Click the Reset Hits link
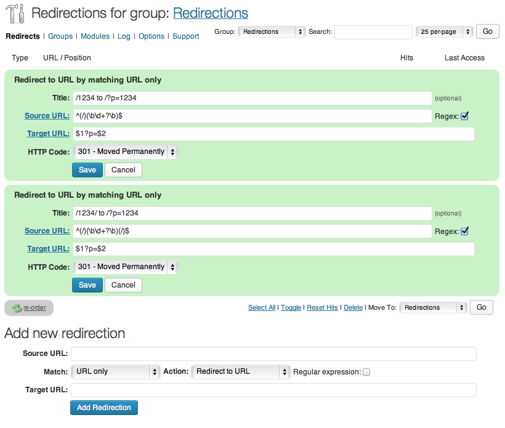Image resolution: width=505 pixels, height=428 pixels. coord(322,307)
